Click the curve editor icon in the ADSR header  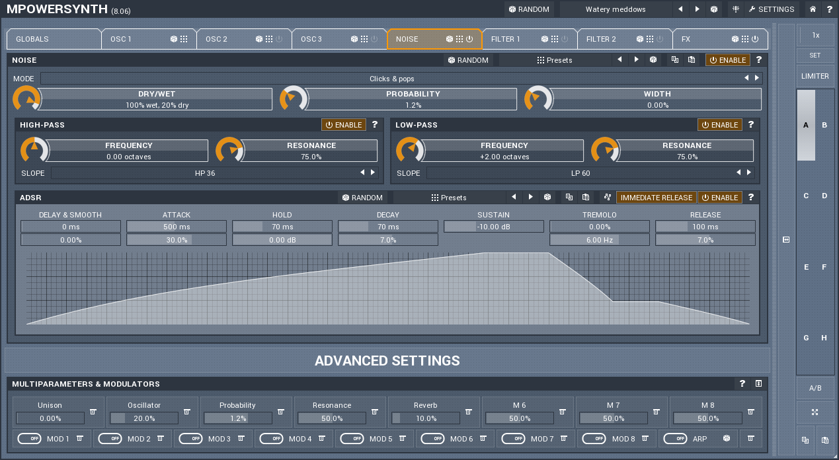pyautogui.click(x=607, y=197)
